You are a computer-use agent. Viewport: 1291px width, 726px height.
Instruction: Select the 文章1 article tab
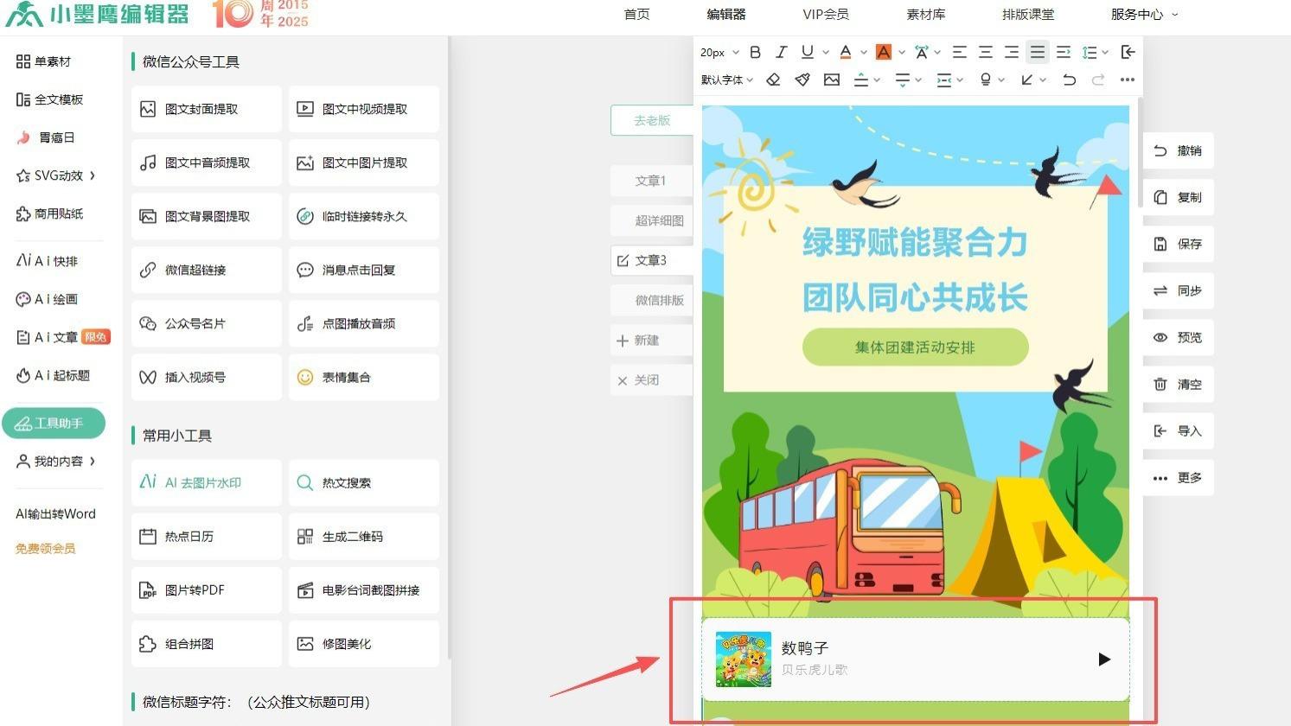652,180
